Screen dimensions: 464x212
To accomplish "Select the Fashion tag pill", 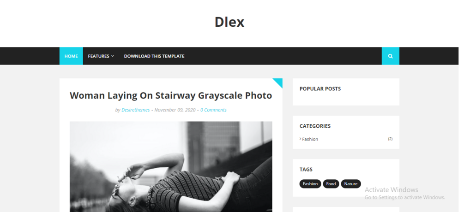I will tap(310, 183).
